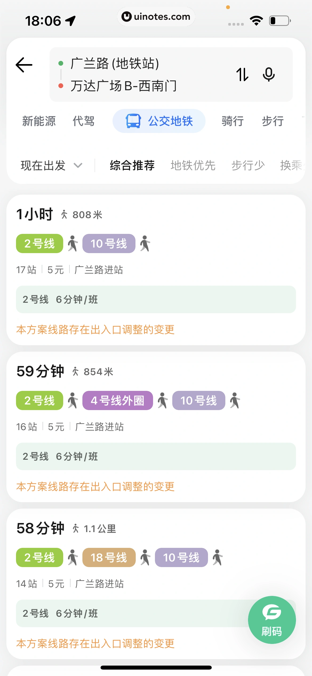Tap the back arrow icon
The width and height of the screenshot is (312, 676).
tap(24, 65)
